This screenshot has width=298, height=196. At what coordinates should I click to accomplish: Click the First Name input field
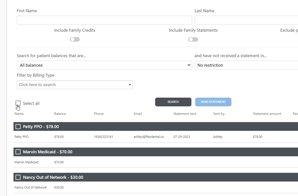coord(104,20)
